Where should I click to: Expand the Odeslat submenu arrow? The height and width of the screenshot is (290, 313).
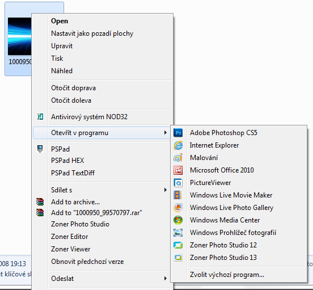click(x=165, y=279)
